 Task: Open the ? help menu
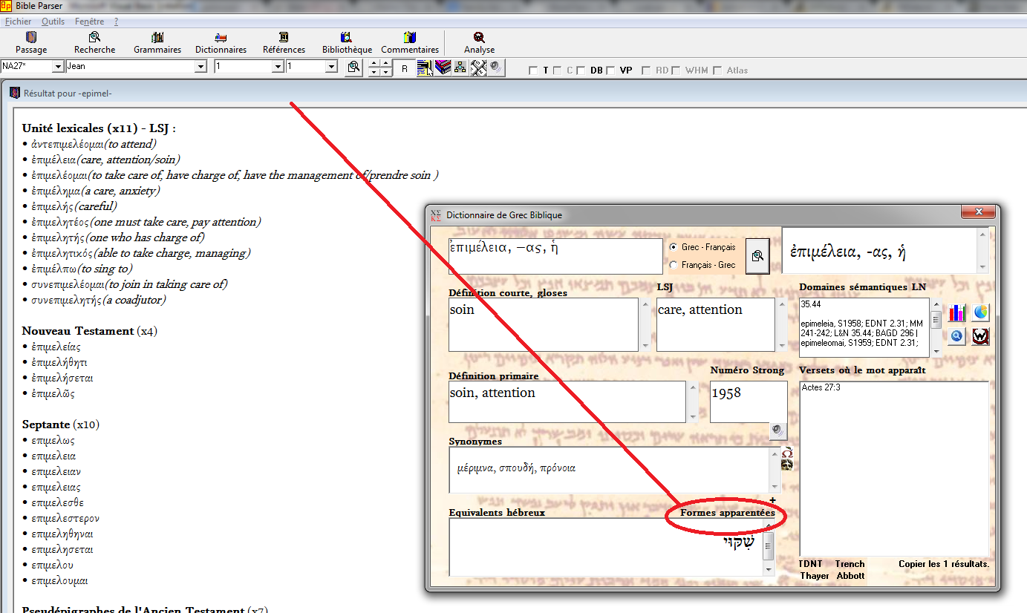click(x=117, y=22)
